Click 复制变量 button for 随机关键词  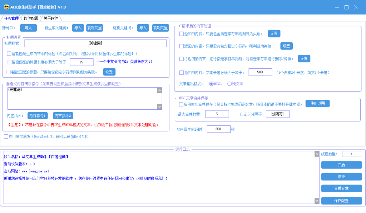(160, 28)
